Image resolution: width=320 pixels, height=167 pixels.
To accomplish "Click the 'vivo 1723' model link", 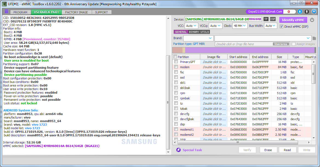I will click(39, 125).
